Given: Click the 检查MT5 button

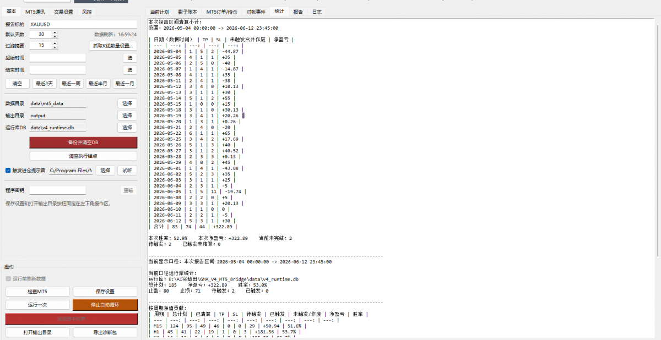Looking at the screenshot, I should 38,292.
